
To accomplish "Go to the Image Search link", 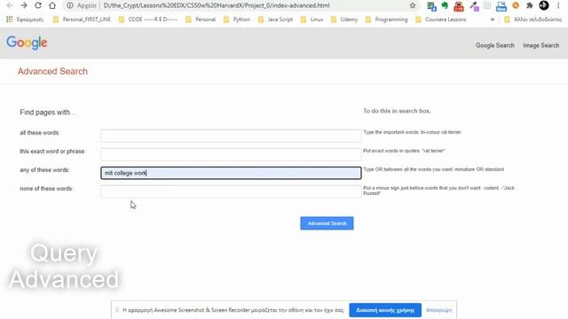I will pos(540,45).
